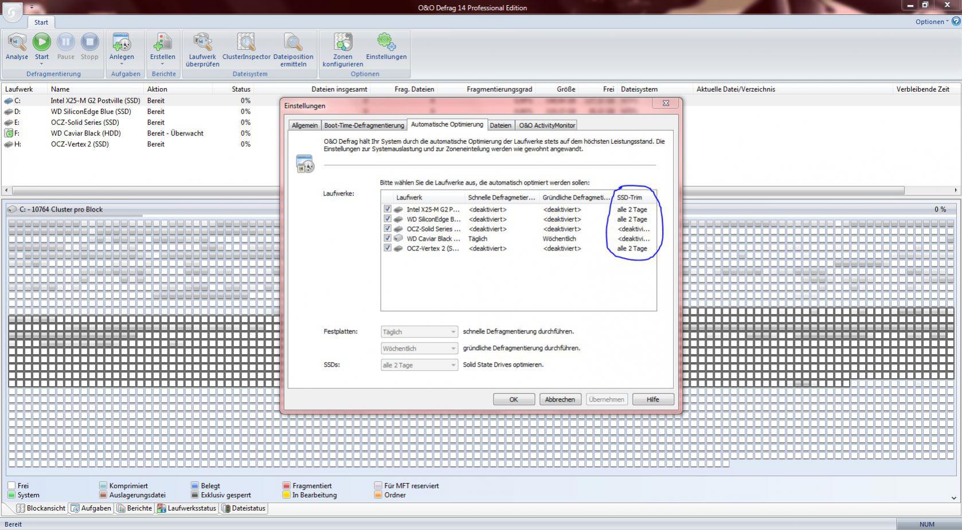Select drive C: icon in main drive list
The height and width of the screenshot is (530, 962).
point(9,101)
